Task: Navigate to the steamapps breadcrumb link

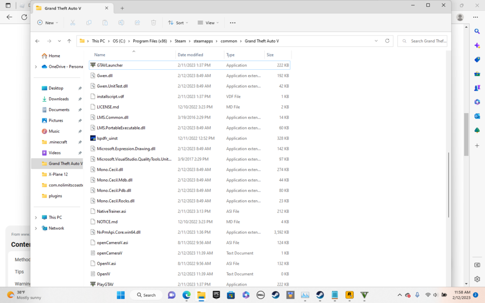Action: click(x=204, y=41)
